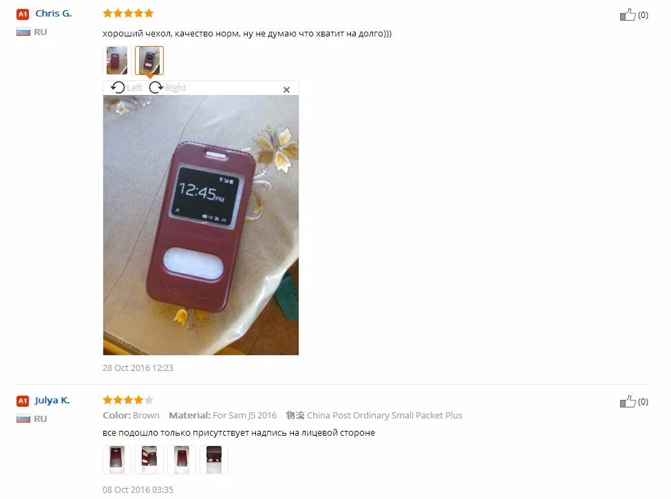
Task: Click the A1 badge beside Julya K.
Action: (23, 401)
